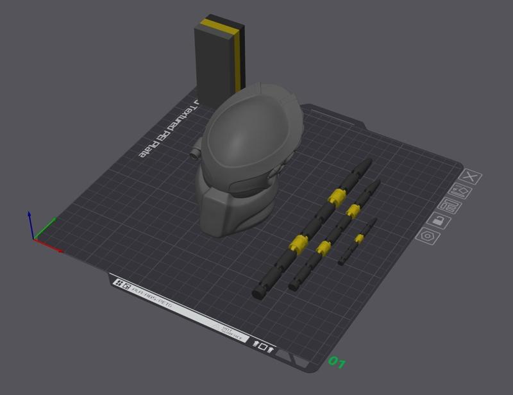Screen dimensions: 513x395
Task: Toggle the plate lock icon
Action: [x=439, y=221]
